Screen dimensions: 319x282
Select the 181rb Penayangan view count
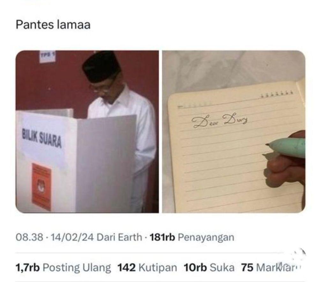[192, 237]
